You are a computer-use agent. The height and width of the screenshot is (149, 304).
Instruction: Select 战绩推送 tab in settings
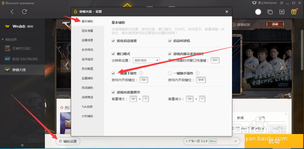point(88,97)
